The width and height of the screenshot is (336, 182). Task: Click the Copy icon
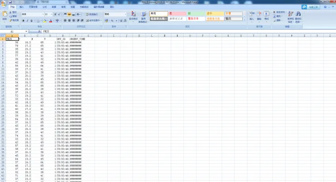click(x=10, y=16)
